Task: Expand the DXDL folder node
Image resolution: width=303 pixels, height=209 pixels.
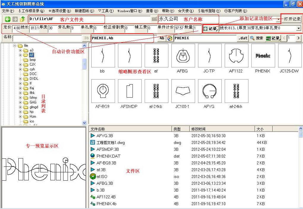Action: pyautogui.click(x=20, y=79)
